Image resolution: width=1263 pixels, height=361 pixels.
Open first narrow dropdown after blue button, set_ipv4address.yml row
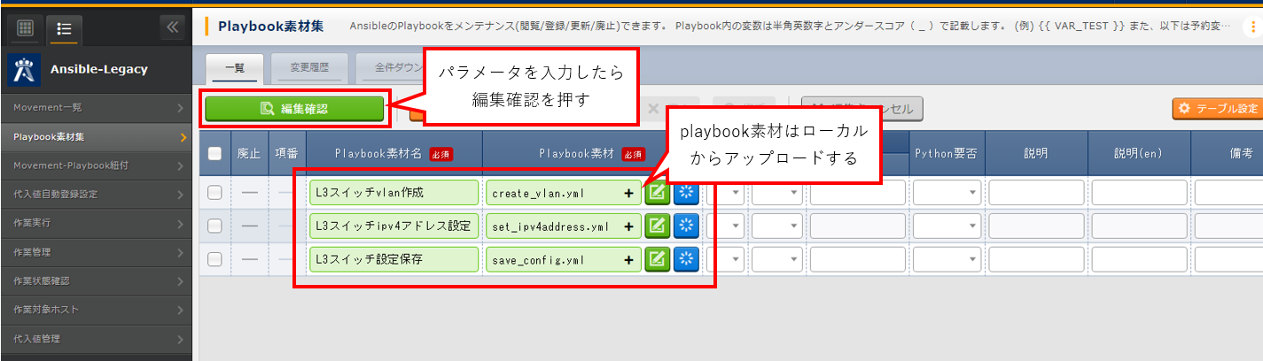tap(726, 227)
